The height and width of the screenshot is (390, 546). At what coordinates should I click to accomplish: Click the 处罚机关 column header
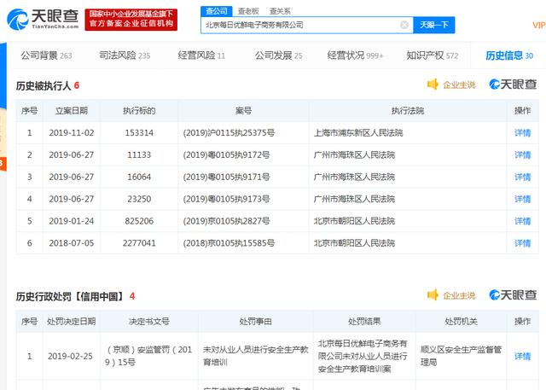click(x=461, y=321)
